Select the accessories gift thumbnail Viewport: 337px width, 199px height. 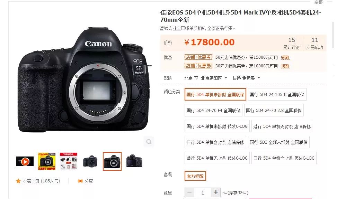[69, 161]
